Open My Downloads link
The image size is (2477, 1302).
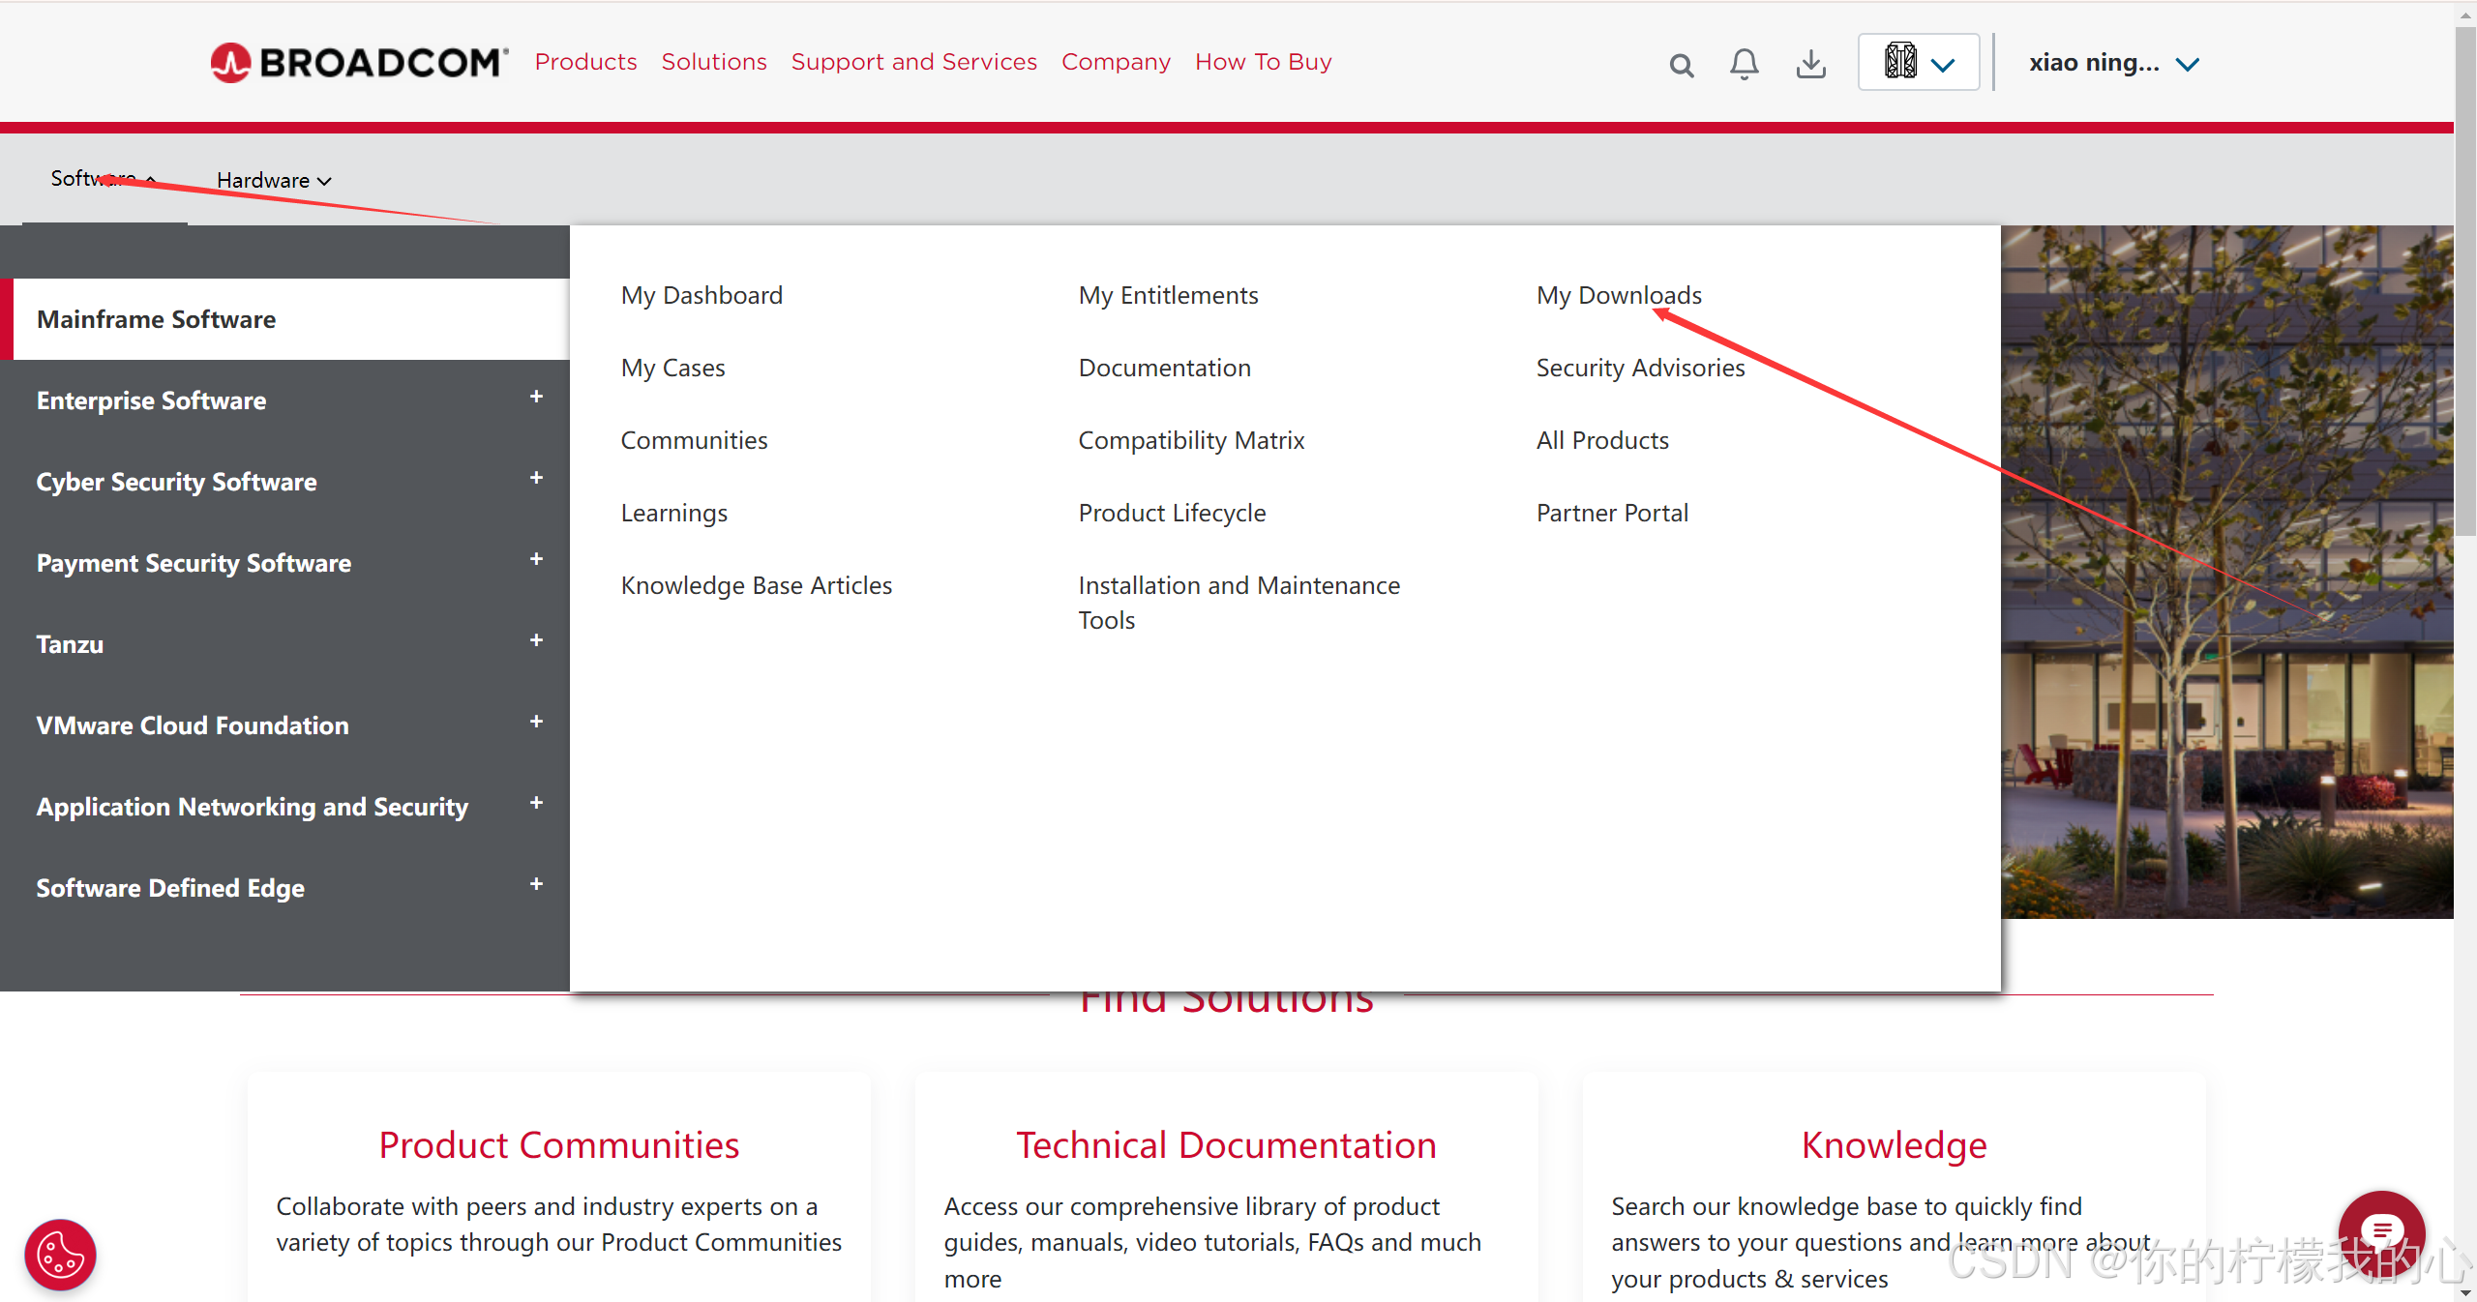(1619, 295)
